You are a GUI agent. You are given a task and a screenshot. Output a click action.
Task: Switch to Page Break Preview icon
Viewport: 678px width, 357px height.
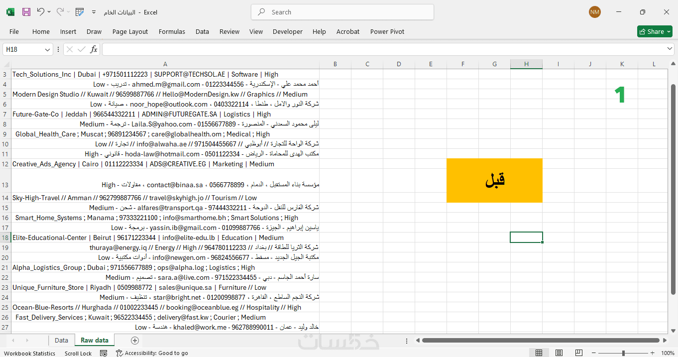[x=579, y=353]
